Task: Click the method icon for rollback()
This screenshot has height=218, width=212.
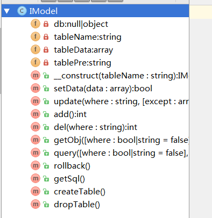Action: click(x=36, y=165)
